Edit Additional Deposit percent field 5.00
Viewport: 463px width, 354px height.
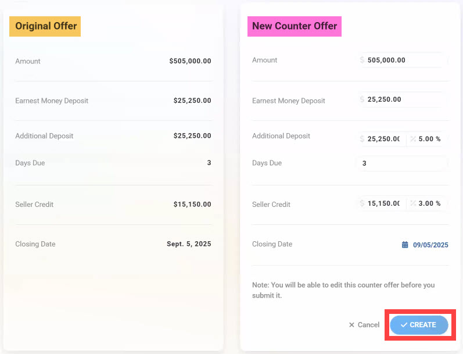(x=428, y=139)
